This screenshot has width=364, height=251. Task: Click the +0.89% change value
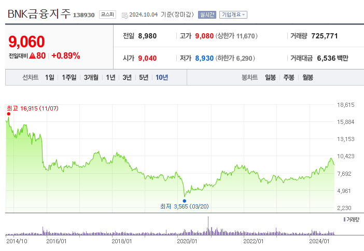(x=66, y=55)
